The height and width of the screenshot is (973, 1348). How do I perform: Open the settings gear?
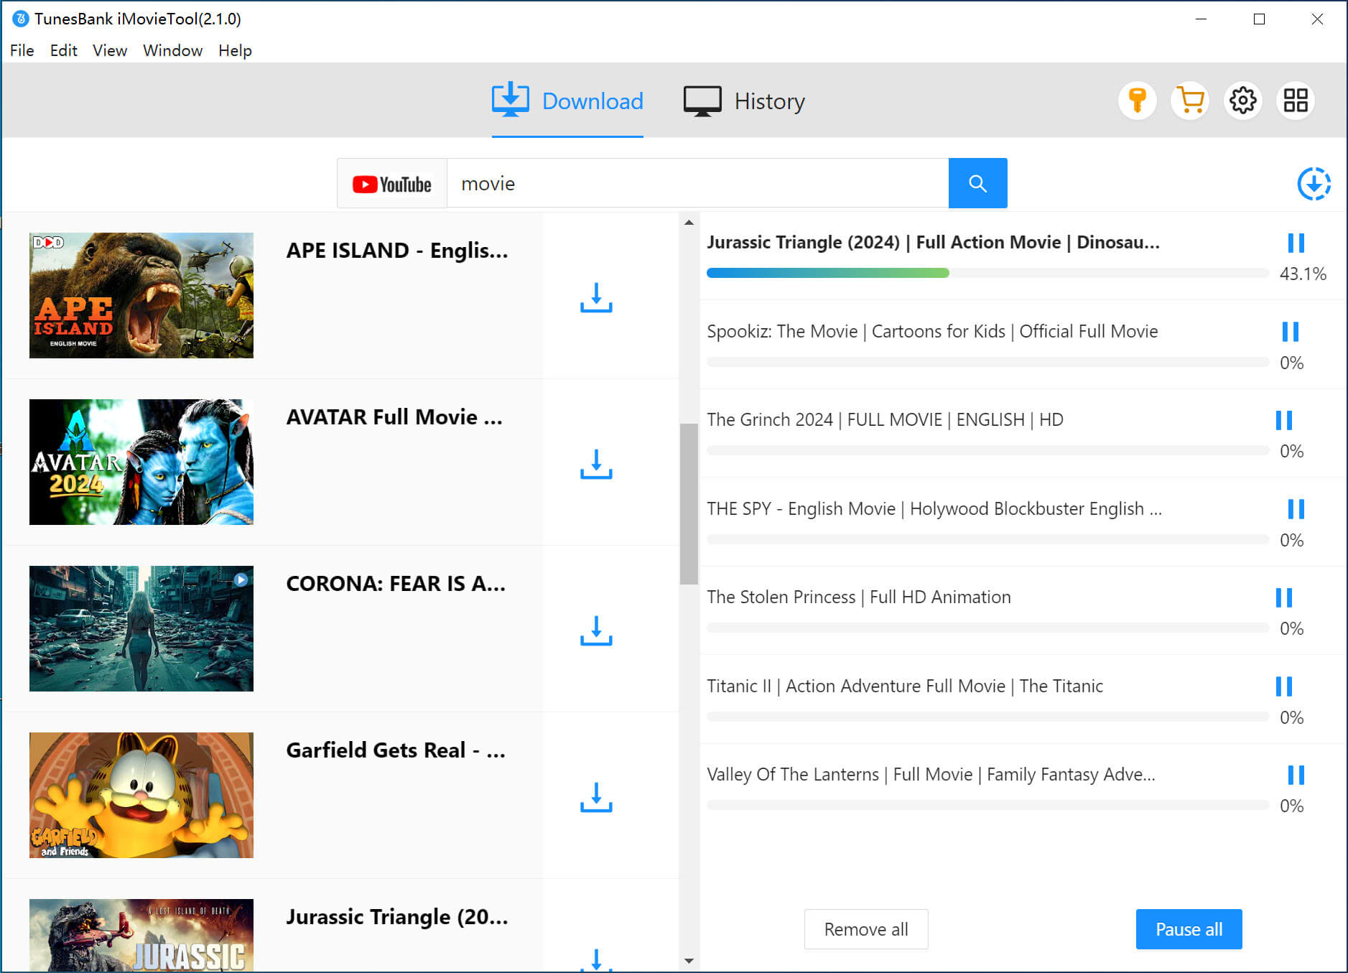coord(1243,101)
